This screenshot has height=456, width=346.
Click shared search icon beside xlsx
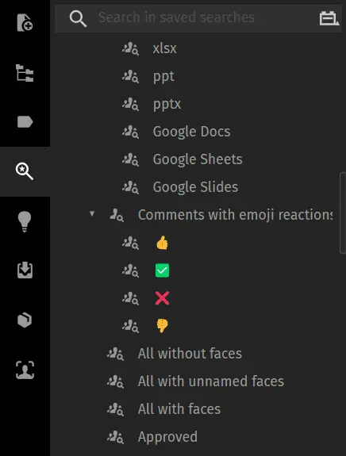coord(130,48)
